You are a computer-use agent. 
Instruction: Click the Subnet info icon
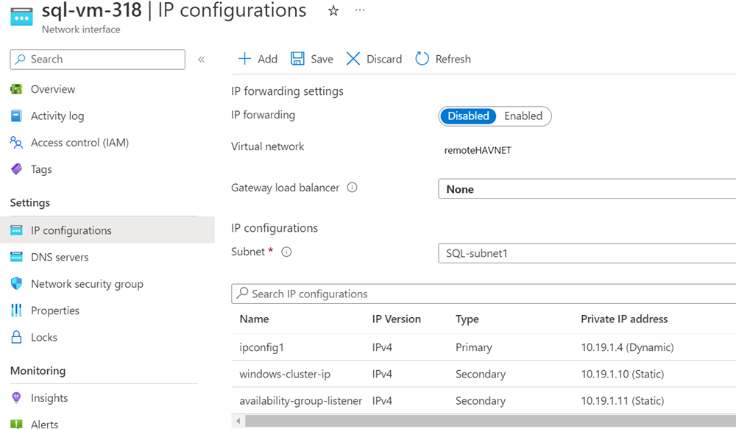tap(286, 252)
